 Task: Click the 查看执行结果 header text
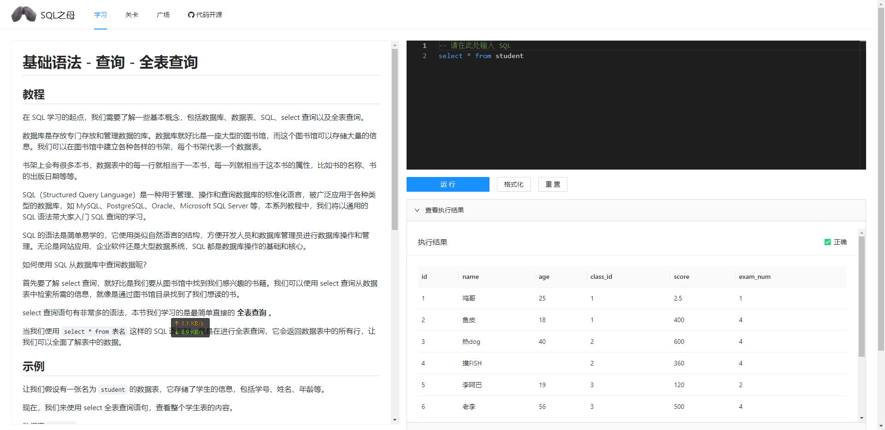[x=444, y=210]
